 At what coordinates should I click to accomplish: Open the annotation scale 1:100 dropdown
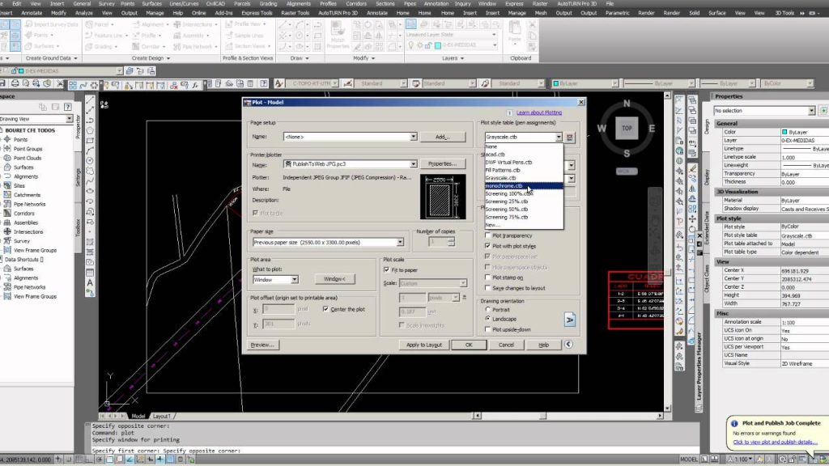(743, 460)
